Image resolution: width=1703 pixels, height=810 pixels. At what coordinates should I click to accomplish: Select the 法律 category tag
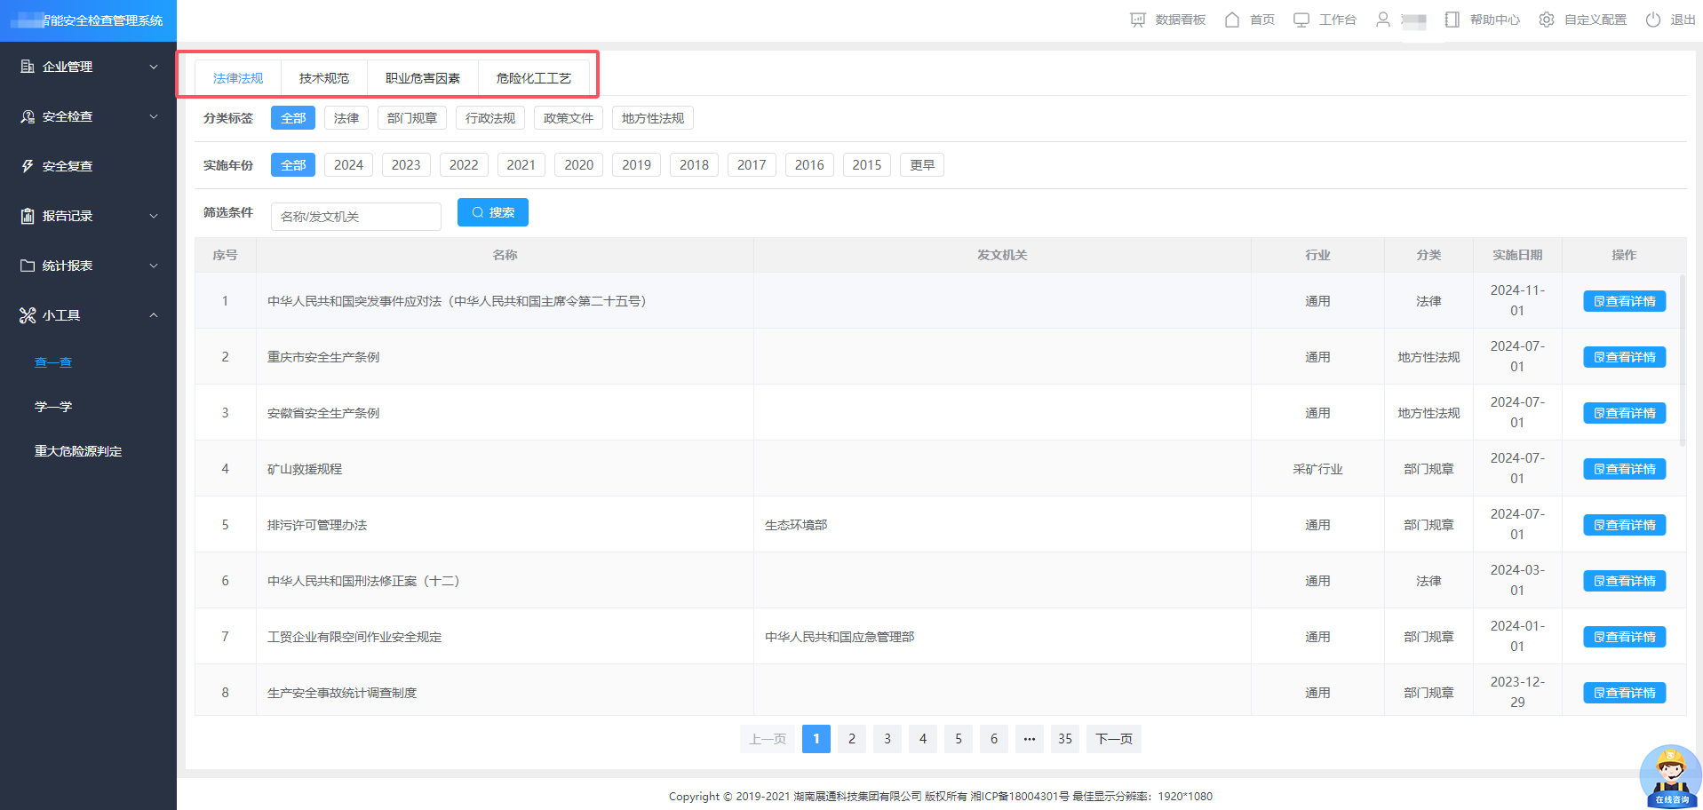tap(346, 118)
